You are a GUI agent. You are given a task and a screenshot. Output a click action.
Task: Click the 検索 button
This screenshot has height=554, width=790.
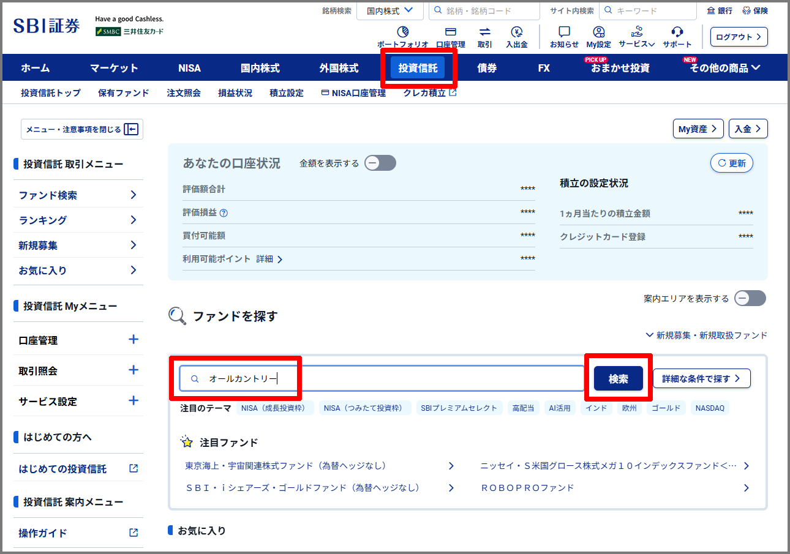pyautogui.click(x=619, y=378)
